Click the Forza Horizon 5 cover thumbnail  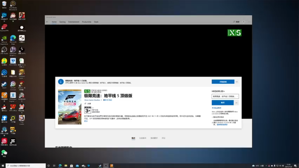(70, 107)
